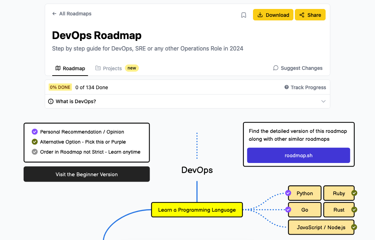Click the bookmark icon to save this roadmap

click(x=244, y=15)
